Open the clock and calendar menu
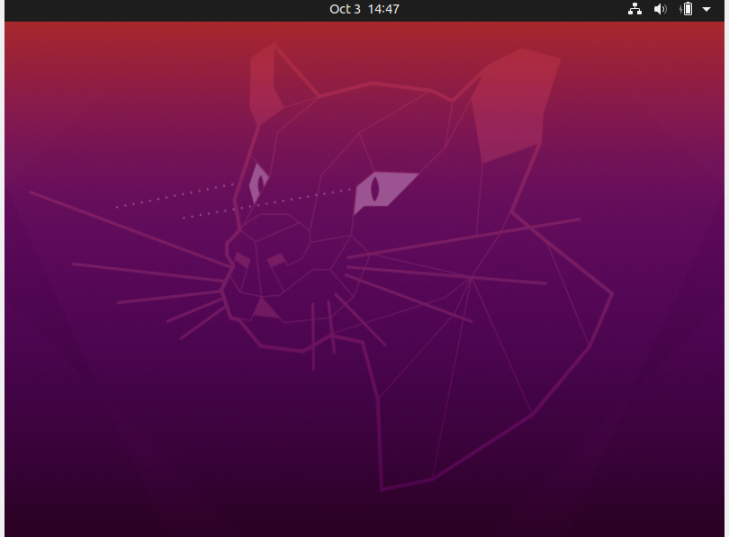 pyautogui.click(x=364, y=9)
